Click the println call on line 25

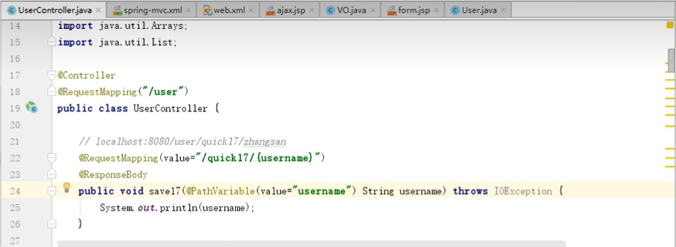pos(178,208)
